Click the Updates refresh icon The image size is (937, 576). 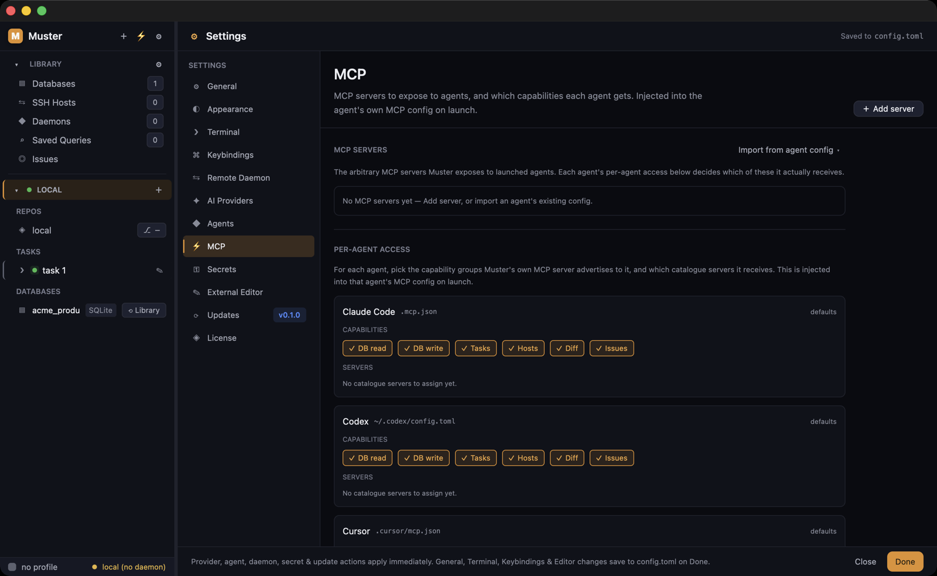196,316
